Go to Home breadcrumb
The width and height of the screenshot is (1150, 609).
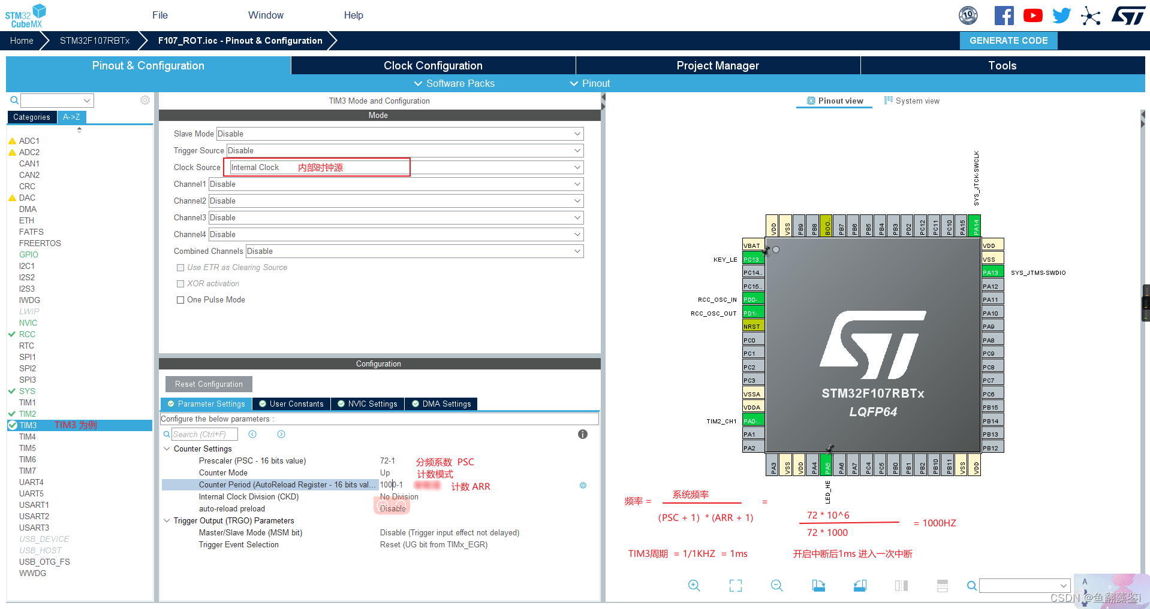tap(22, 41)
